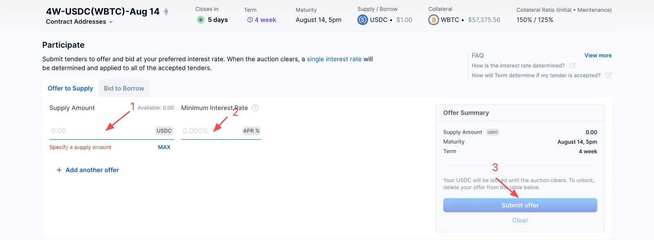This screenshot has height=240, width=654.
Task: Click the Offer Summary maturity value
Action: pyautogui.click(x=577, y=142)
